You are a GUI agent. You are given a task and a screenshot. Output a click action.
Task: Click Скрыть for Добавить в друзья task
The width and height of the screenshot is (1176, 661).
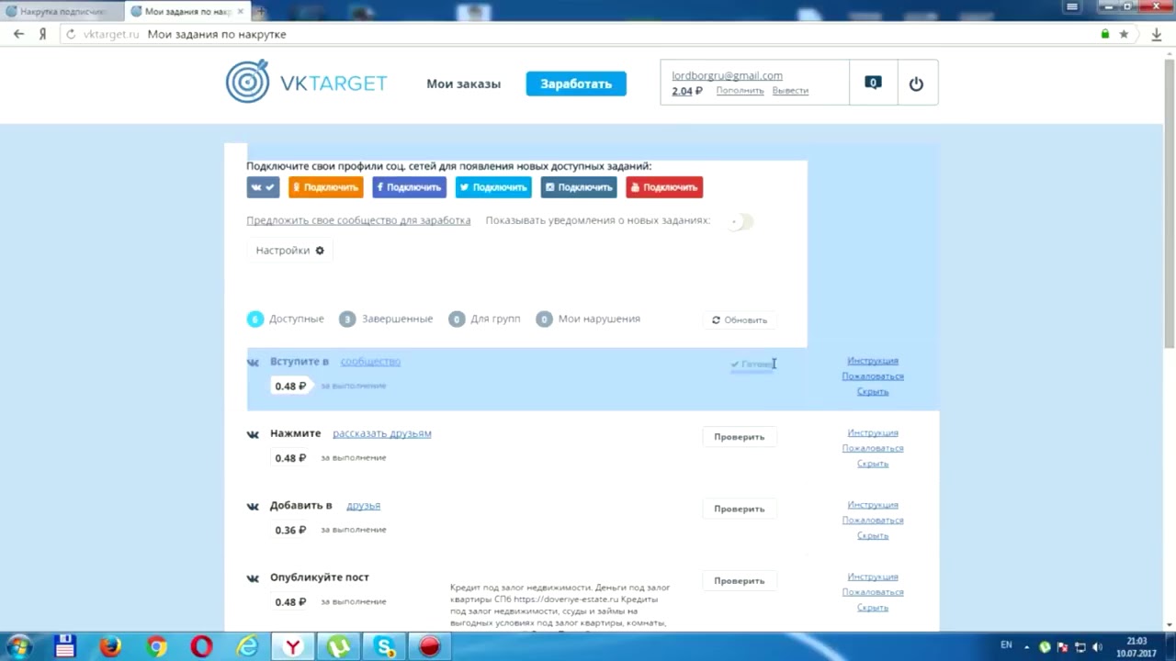click(873, 536)
